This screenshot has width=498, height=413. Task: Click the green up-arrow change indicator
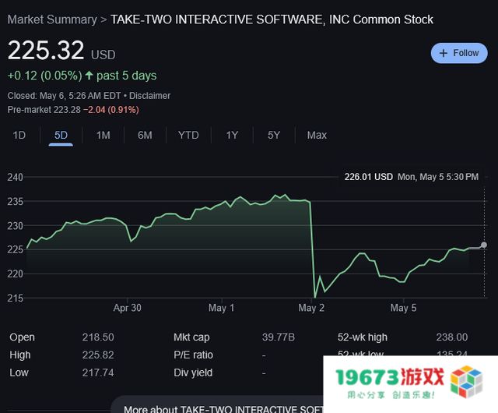(x=89, y=76)
